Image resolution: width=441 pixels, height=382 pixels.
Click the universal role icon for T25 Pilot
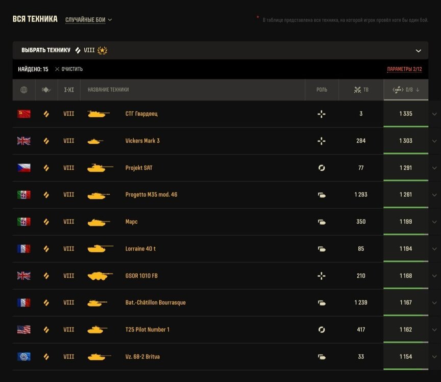point(322,330)
